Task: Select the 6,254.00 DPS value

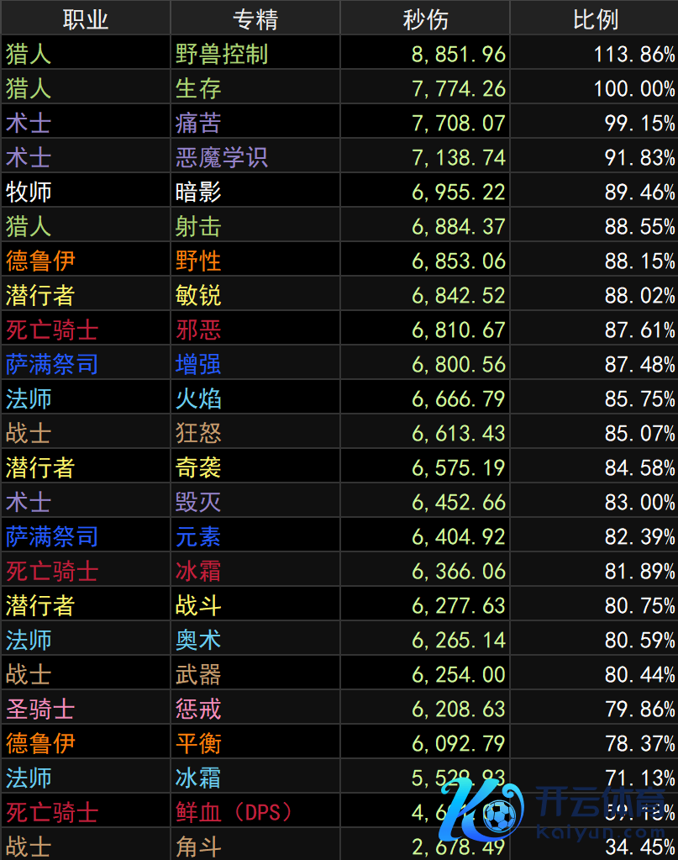Action: 459,674
